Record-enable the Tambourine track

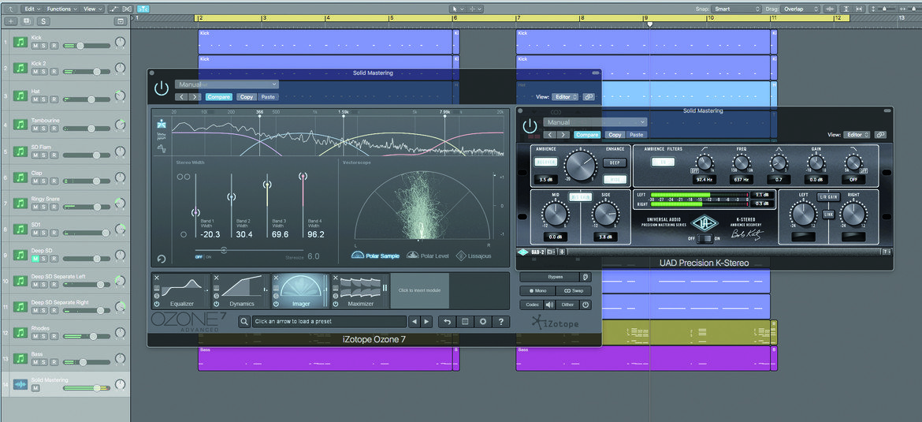[54, 129]
